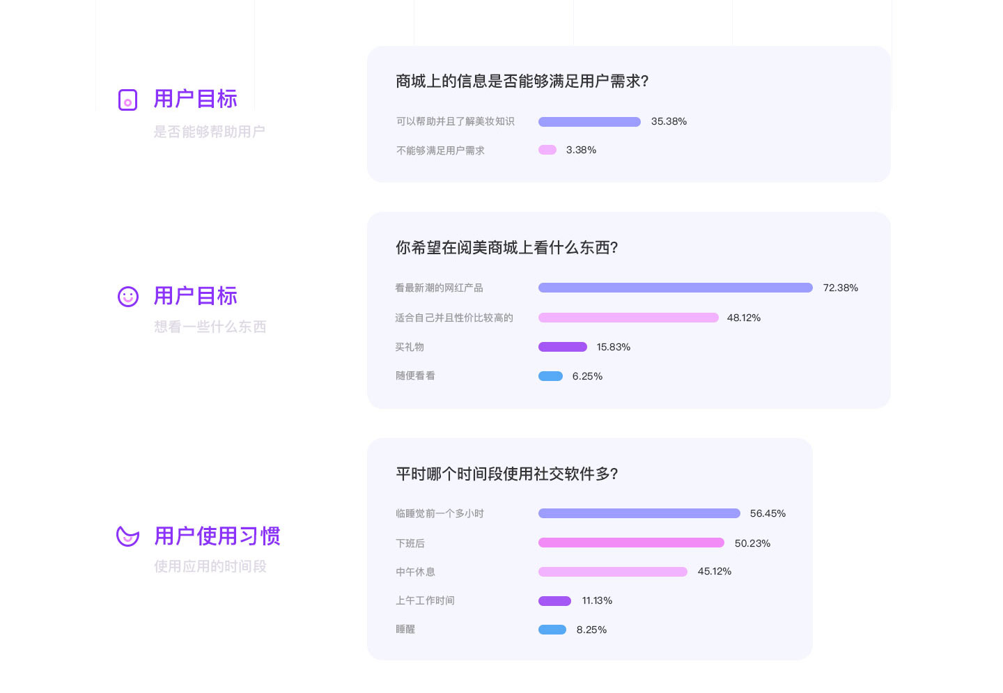This screenshot has height=693, width=1003.
Task: Click question title 平时哪个时间段使用社交软件多?
Action: pyautogui.click(x=507, y=474)
